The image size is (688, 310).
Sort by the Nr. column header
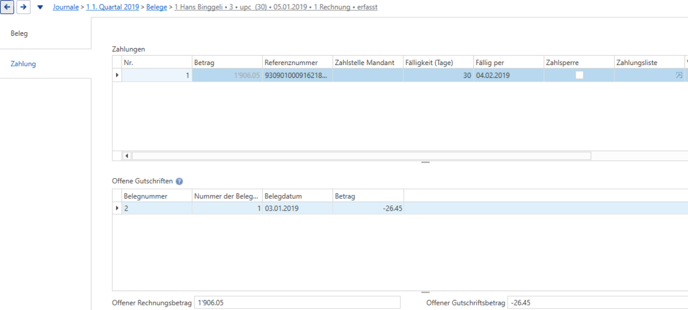[157, 62]
